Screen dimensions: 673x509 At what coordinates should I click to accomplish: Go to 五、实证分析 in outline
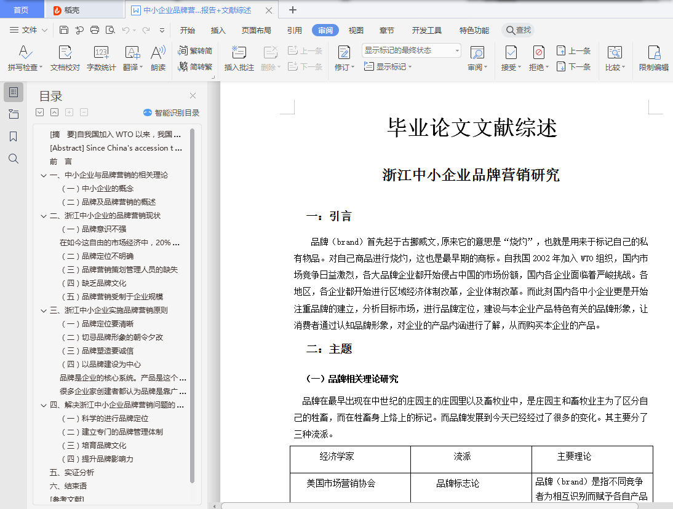[x=72, y=473]
